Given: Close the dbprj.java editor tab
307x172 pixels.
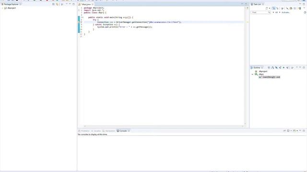Looking at the screenshot, I should pyautogui.click(x=93, y=4).
